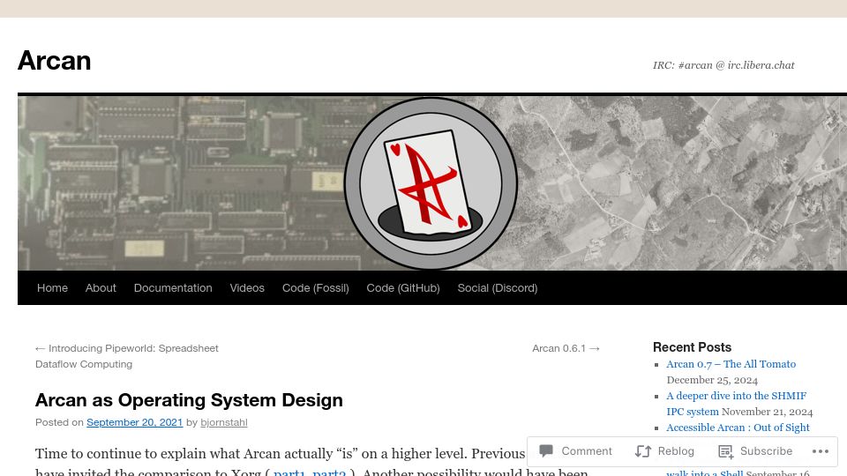Go to previous post Introducing Pipeworld
This screenshot has height=476, width=847.
(x=127, y=356)
